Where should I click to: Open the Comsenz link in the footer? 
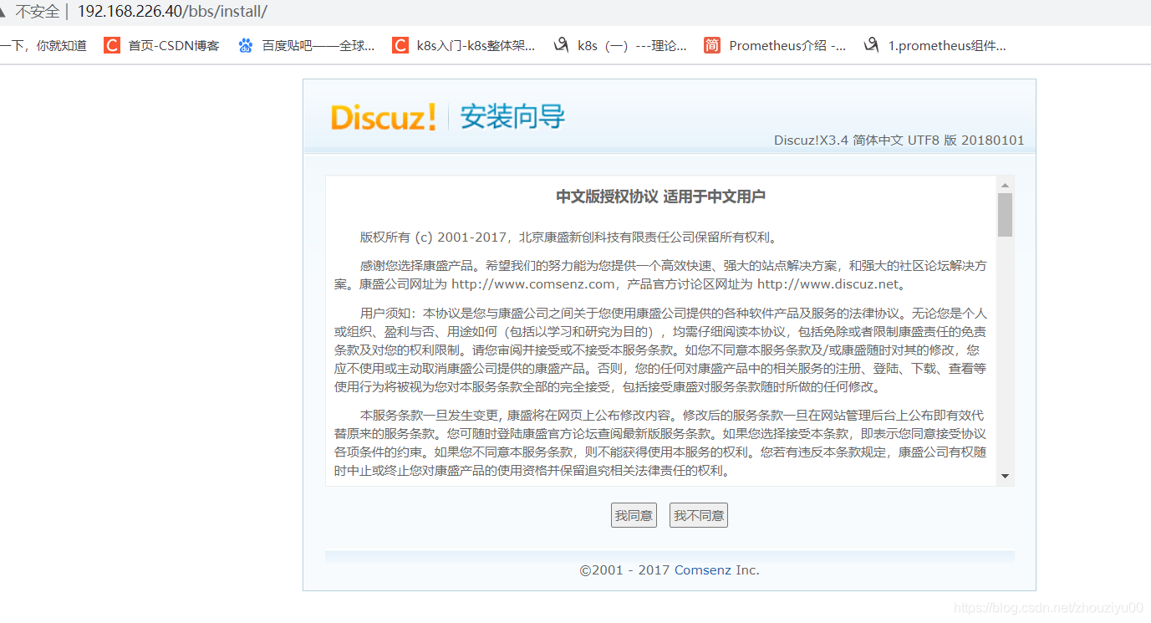[703, 570]
